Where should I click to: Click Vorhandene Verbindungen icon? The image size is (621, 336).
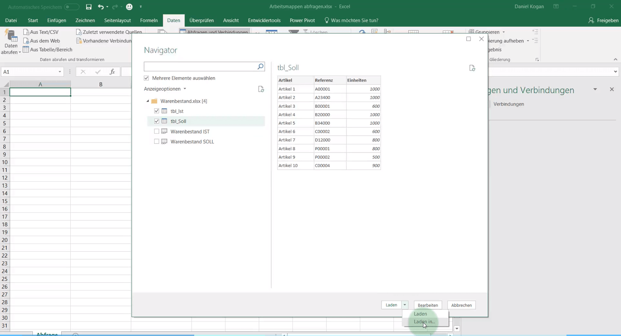click(79, 41)
